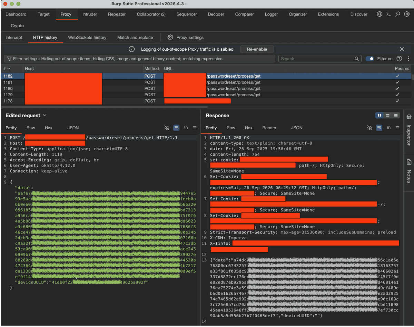Open Burp browser globe icon
This screenshot has width=414, height=327.
pyautogui.click(x=379, y=14)
